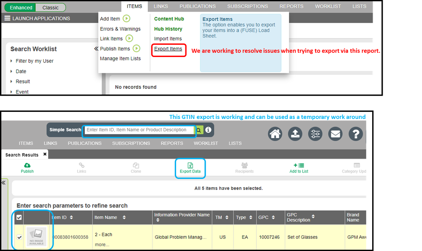
Task: Click the Simple Search input field
Action: click(139, 130)
